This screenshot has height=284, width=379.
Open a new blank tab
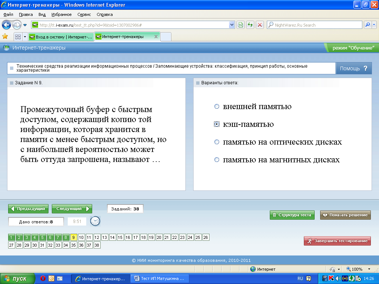[166, 37]
